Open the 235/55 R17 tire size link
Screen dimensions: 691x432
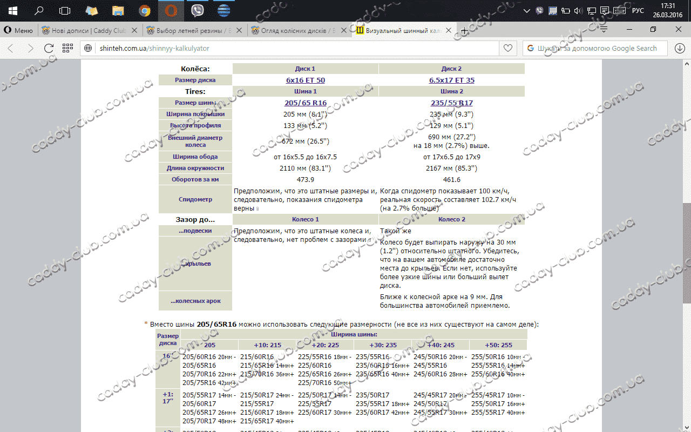point(452,103)
